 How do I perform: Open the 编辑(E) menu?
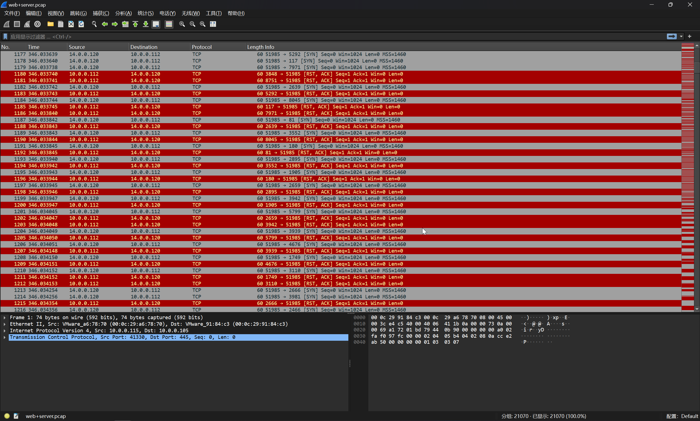pos(34,13)
